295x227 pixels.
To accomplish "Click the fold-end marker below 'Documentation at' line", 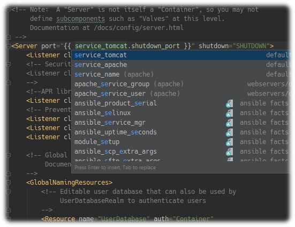I will tap(8, 37).
